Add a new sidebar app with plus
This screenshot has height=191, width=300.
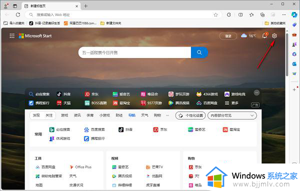pyautogui.click(x=294, y=89)
